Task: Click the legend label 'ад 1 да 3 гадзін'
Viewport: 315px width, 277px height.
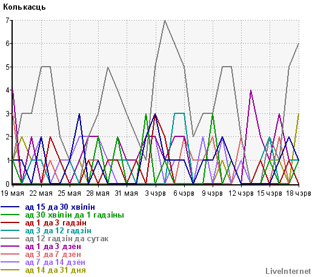Action: point(56,223)
